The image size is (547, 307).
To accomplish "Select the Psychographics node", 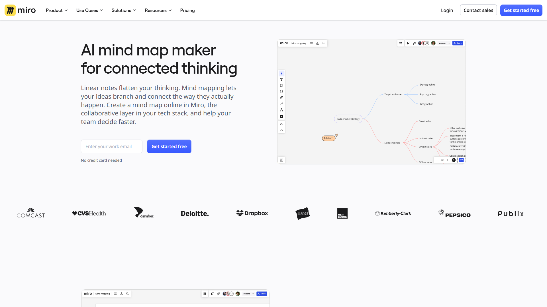I will pyautogui.click(x=428, y=94).
